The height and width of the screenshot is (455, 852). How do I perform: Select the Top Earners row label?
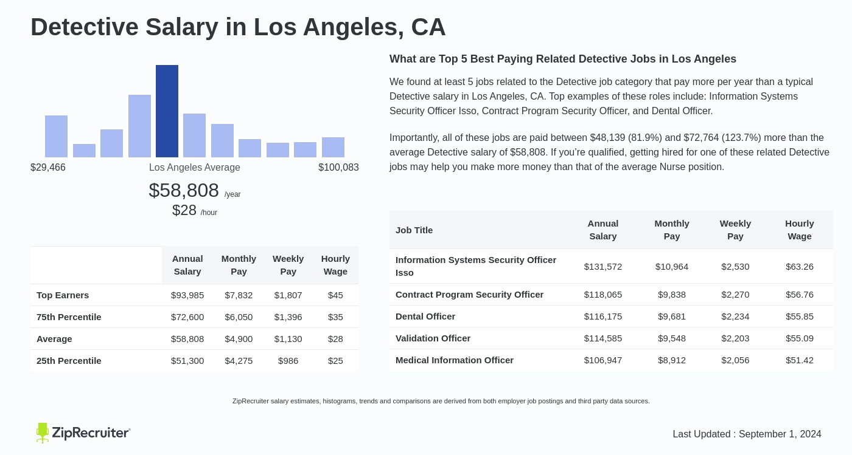[63, 295]
